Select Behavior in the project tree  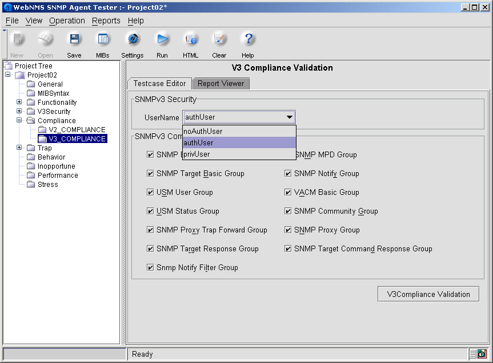pyautogui.click(x=51, y=157)
